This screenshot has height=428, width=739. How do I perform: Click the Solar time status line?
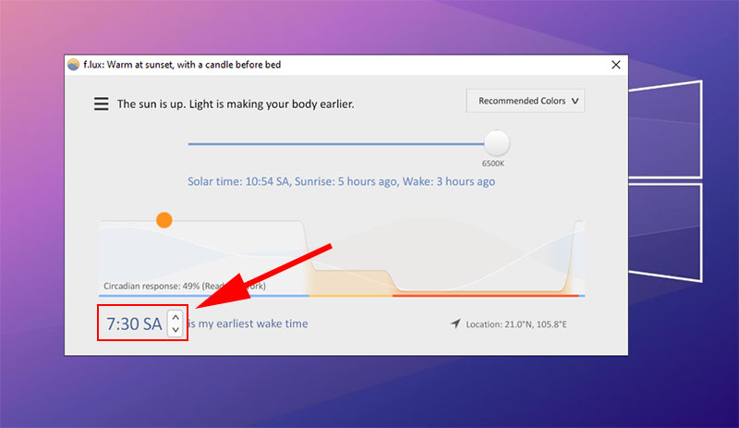(341, 182)
